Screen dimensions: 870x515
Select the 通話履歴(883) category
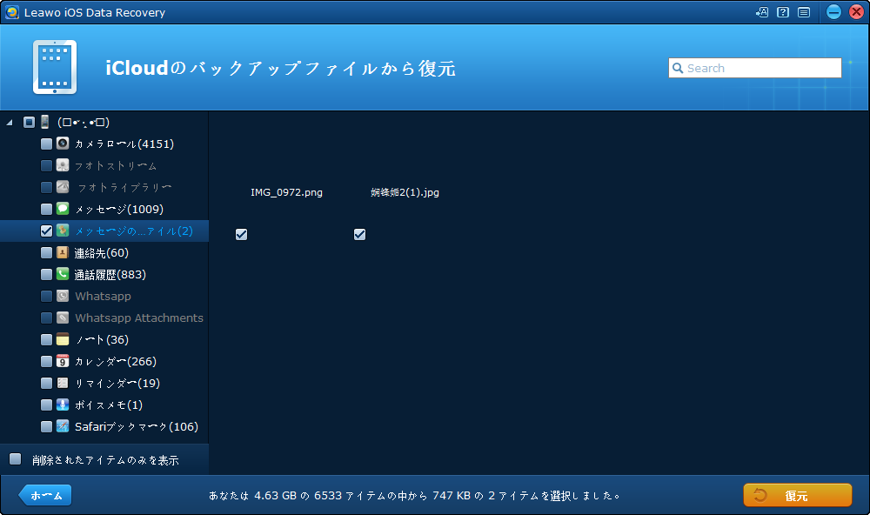coord(110,275)
